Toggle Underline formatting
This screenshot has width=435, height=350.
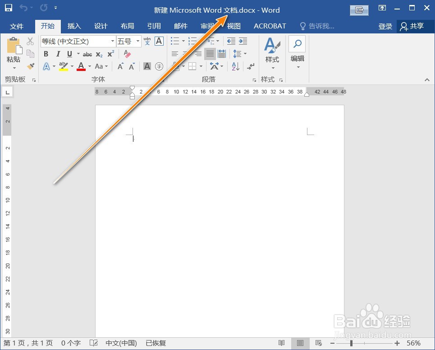tap(69, 54)
